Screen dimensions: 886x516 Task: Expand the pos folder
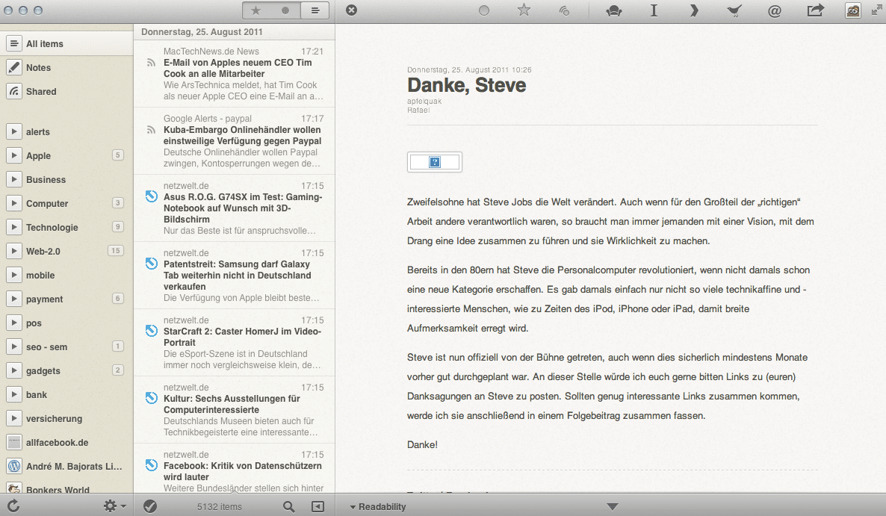pos(14,323)
